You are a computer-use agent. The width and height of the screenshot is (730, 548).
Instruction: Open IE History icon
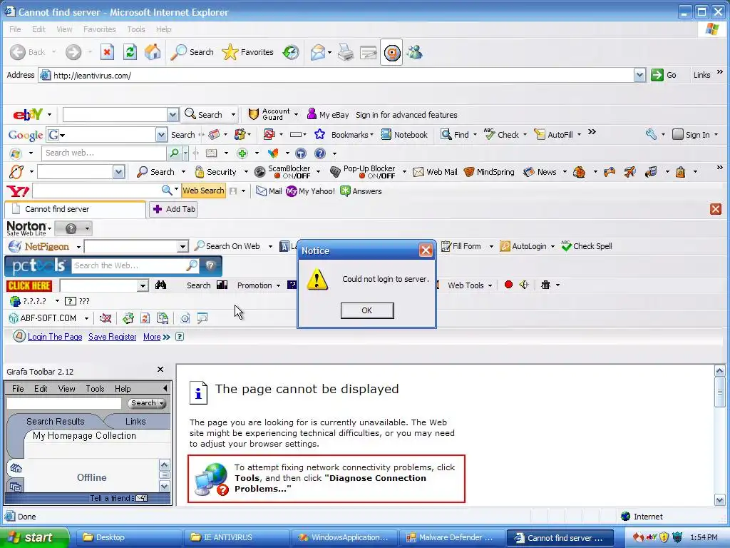click(x=291, y=52)
